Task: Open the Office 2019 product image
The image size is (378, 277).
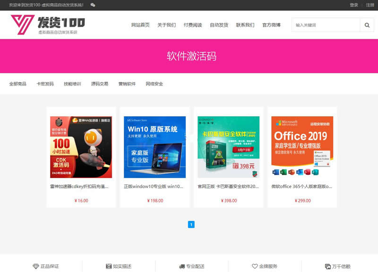Action: tap(302, 147)
